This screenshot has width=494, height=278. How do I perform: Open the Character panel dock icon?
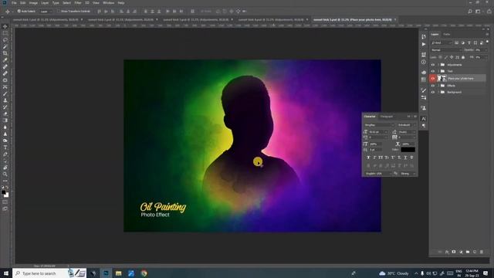click(x=424, y=119)
